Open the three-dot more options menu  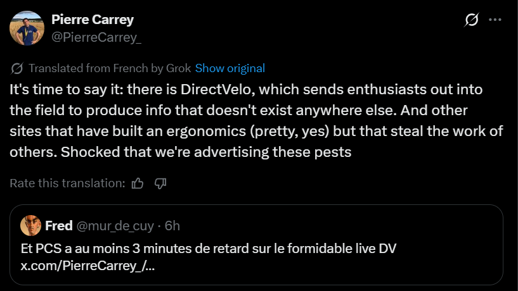(x=495, y=20)
